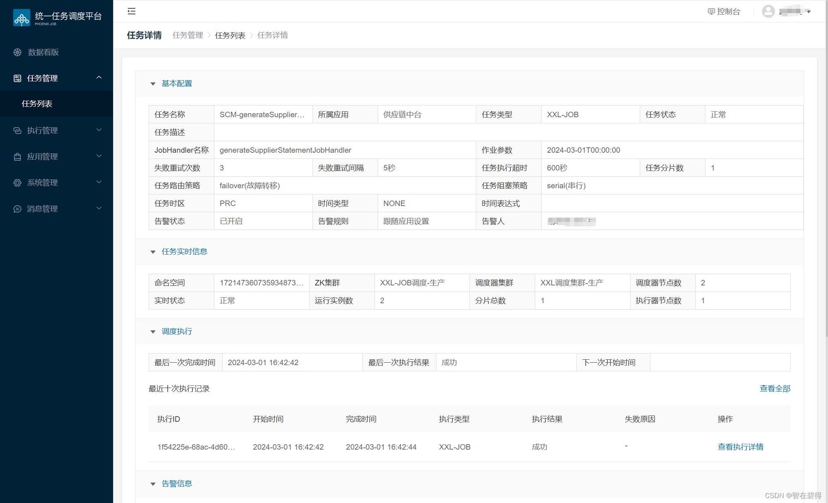The height and width of the screenshot is (503, 828).
Task: Open the user account dropdown arrow
Action: tap(809, 12)
